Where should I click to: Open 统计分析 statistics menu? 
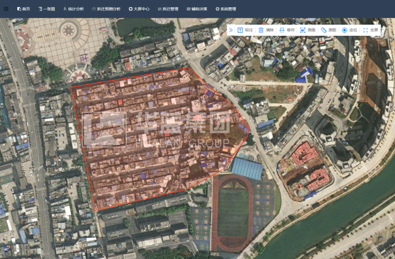coord(73,9)
